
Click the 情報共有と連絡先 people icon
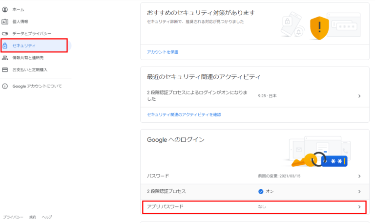tap(5, 58)
